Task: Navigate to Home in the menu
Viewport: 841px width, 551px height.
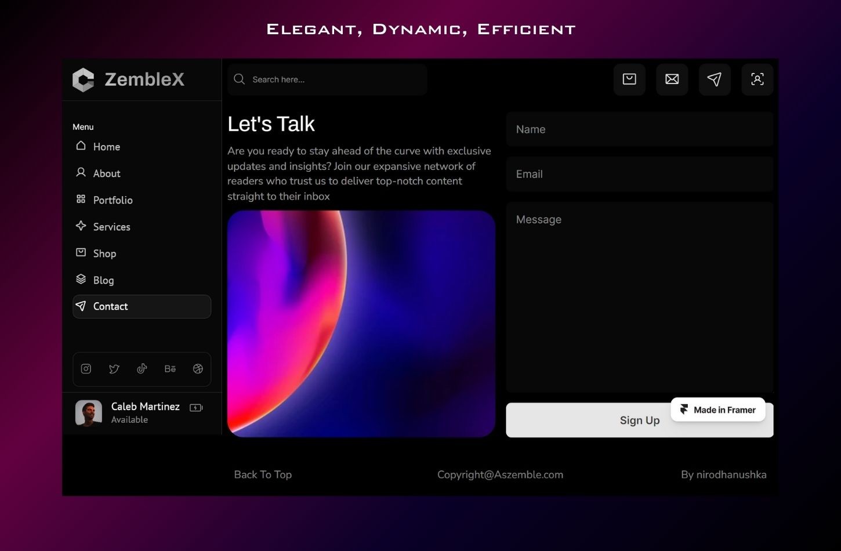Action: coord(106,147)
